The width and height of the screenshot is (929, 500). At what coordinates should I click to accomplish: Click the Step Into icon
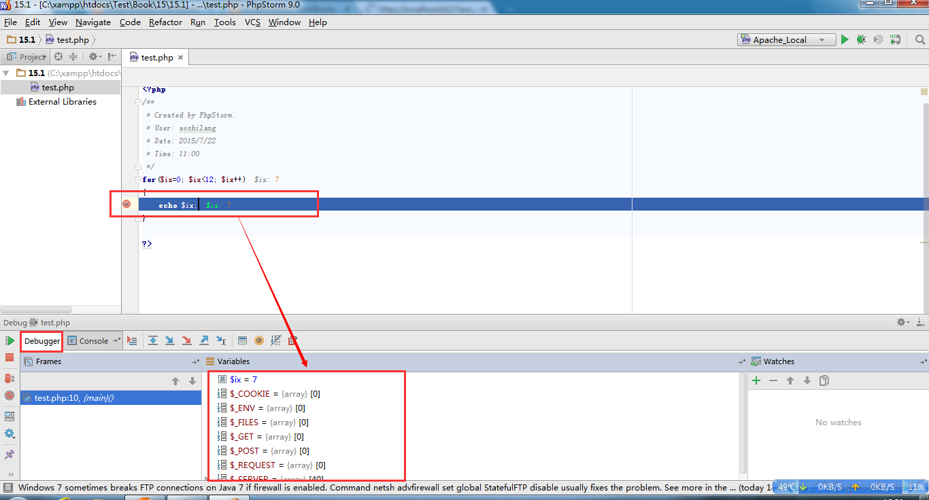169,341
